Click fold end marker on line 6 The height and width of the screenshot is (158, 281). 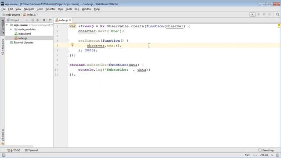[68, 50]
